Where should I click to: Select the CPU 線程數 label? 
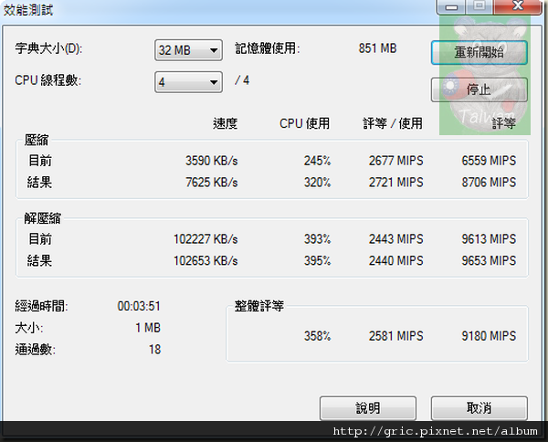(x=47, y=80)
